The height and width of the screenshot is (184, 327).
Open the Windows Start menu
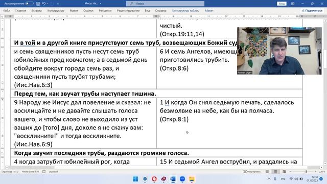tap(135, 179)
